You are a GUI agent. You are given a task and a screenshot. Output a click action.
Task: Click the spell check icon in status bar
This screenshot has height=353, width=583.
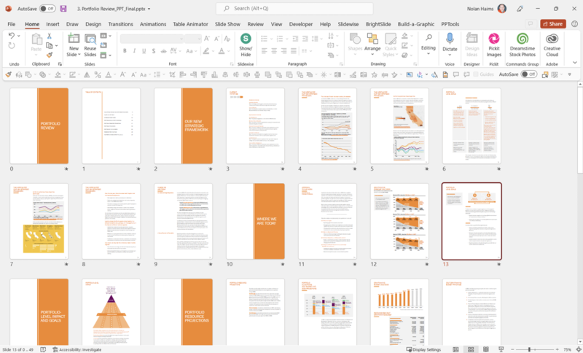(x=43, y=349)
